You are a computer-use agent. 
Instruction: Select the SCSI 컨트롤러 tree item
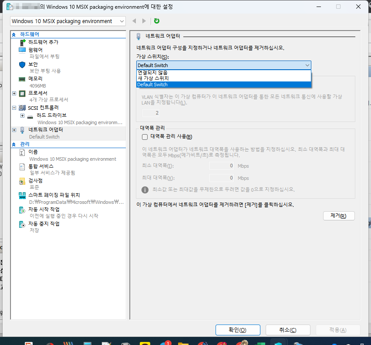(43, 108)
